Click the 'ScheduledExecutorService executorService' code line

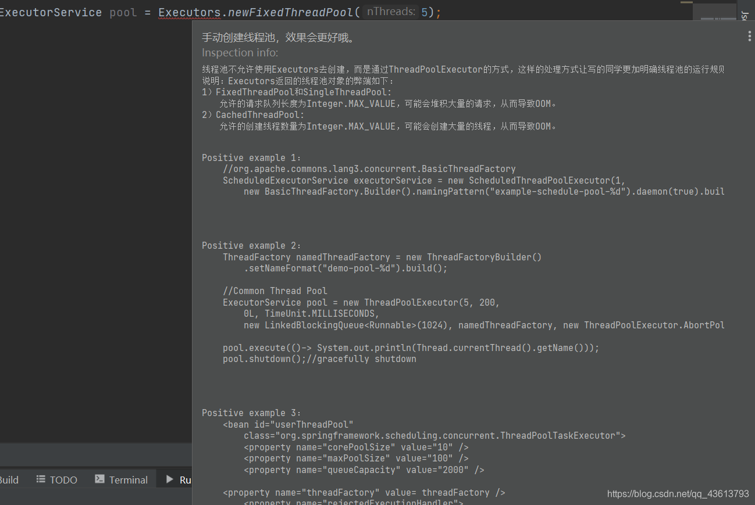tap(424, 180)
